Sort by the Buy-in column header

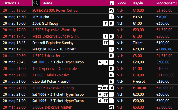tap(138, 3)
